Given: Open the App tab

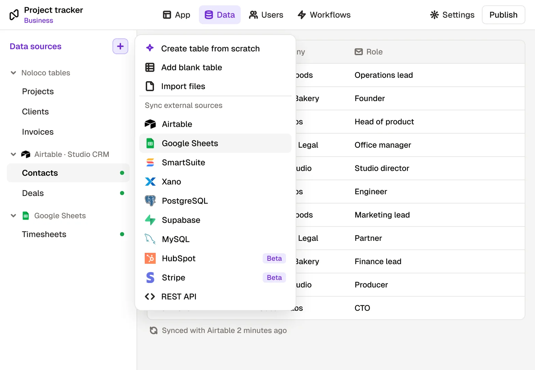Looking at the screenshot, I should click(176, 15).
